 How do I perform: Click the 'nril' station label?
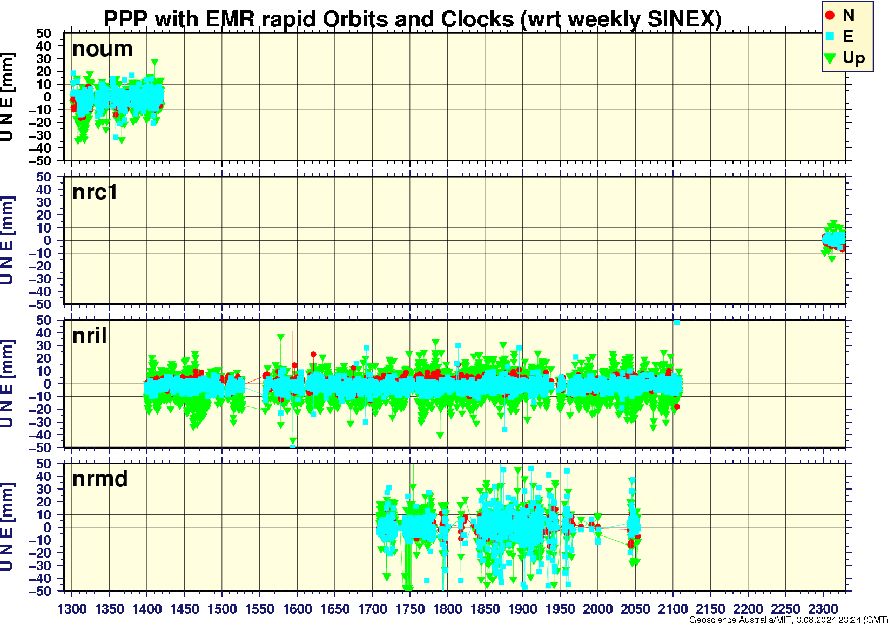(90, 335)
